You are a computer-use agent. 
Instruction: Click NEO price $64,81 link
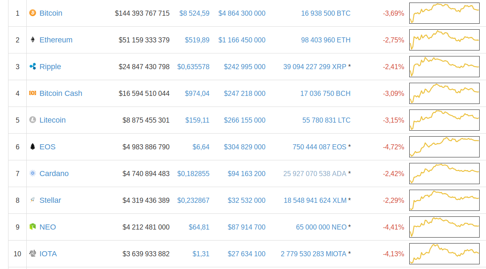199,227
